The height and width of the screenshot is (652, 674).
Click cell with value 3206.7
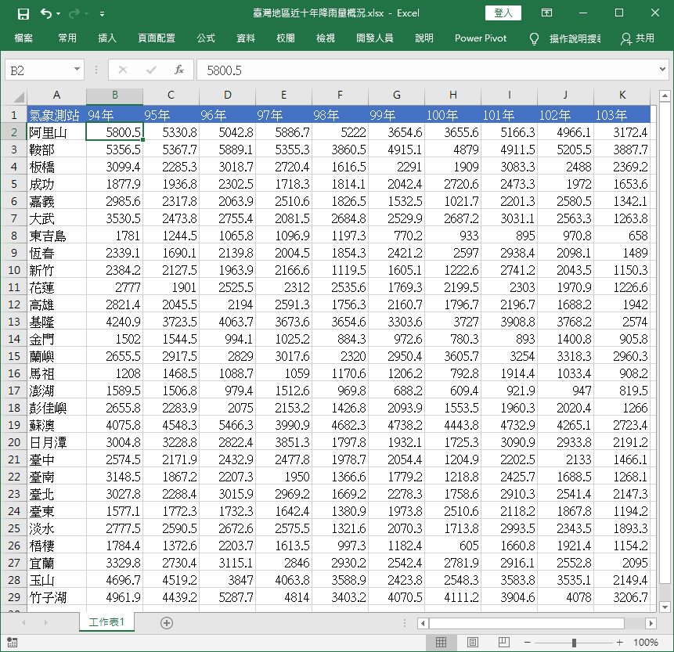622,597
